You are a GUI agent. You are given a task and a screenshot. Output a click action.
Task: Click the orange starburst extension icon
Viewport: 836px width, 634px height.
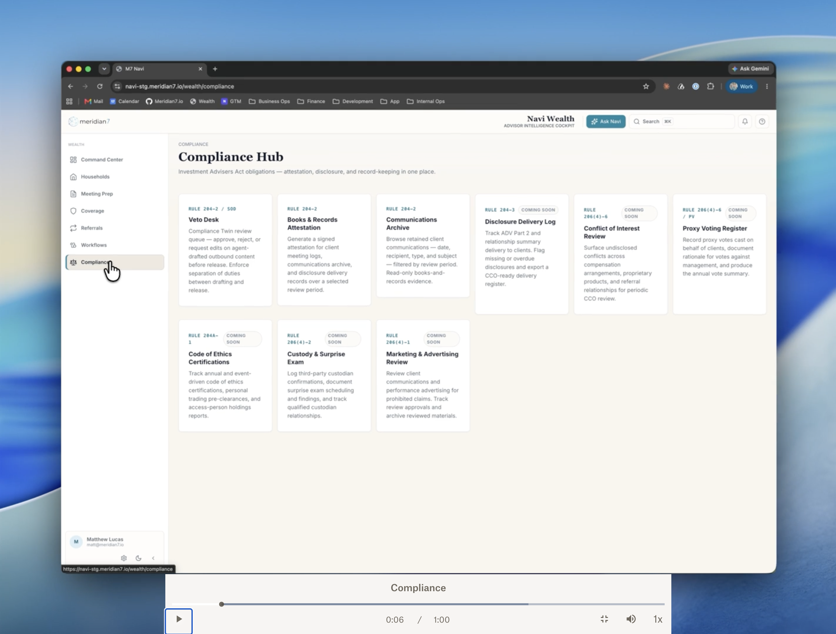[666, 87]
